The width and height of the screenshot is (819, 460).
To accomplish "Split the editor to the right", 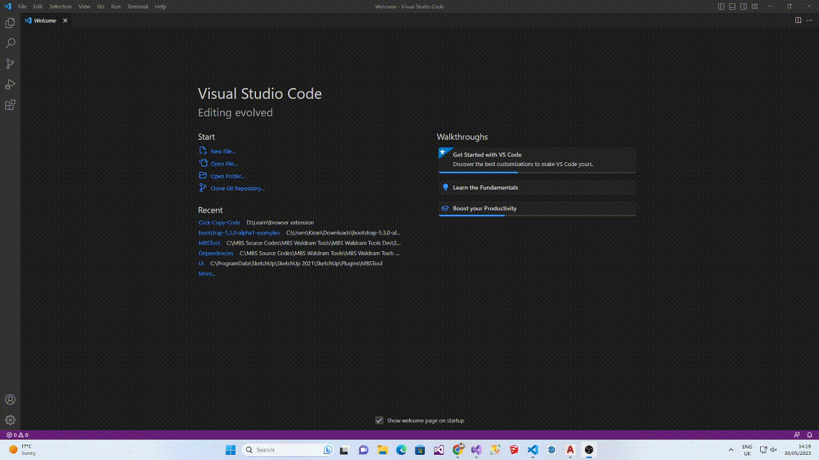I will click(x=798, y=20).
